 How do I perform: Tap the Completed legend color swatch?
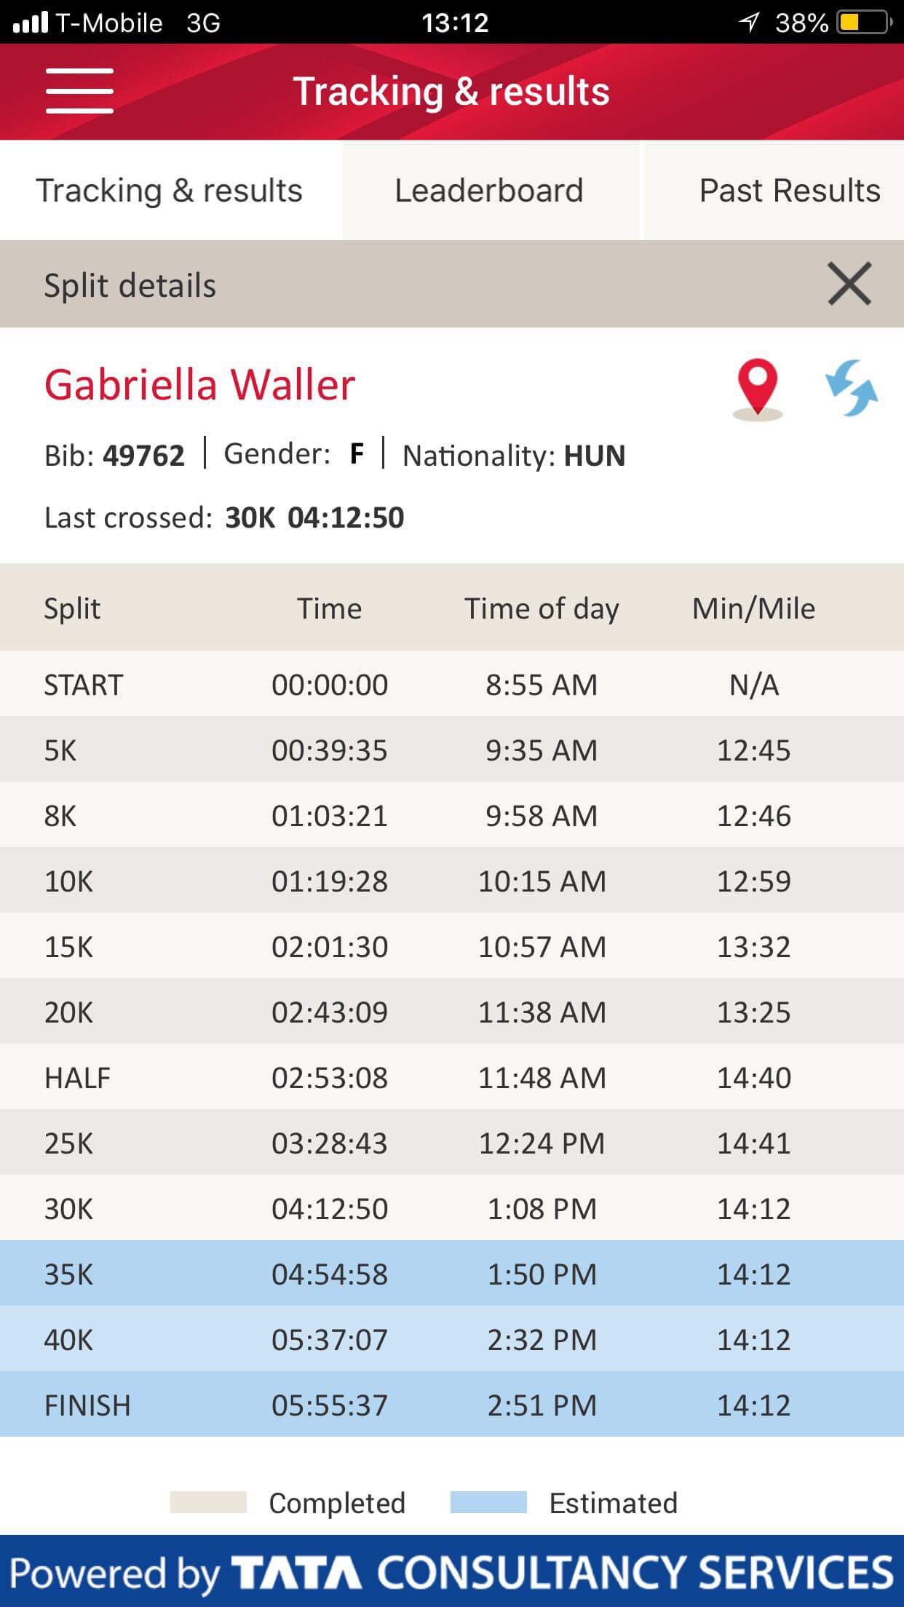208,1502
